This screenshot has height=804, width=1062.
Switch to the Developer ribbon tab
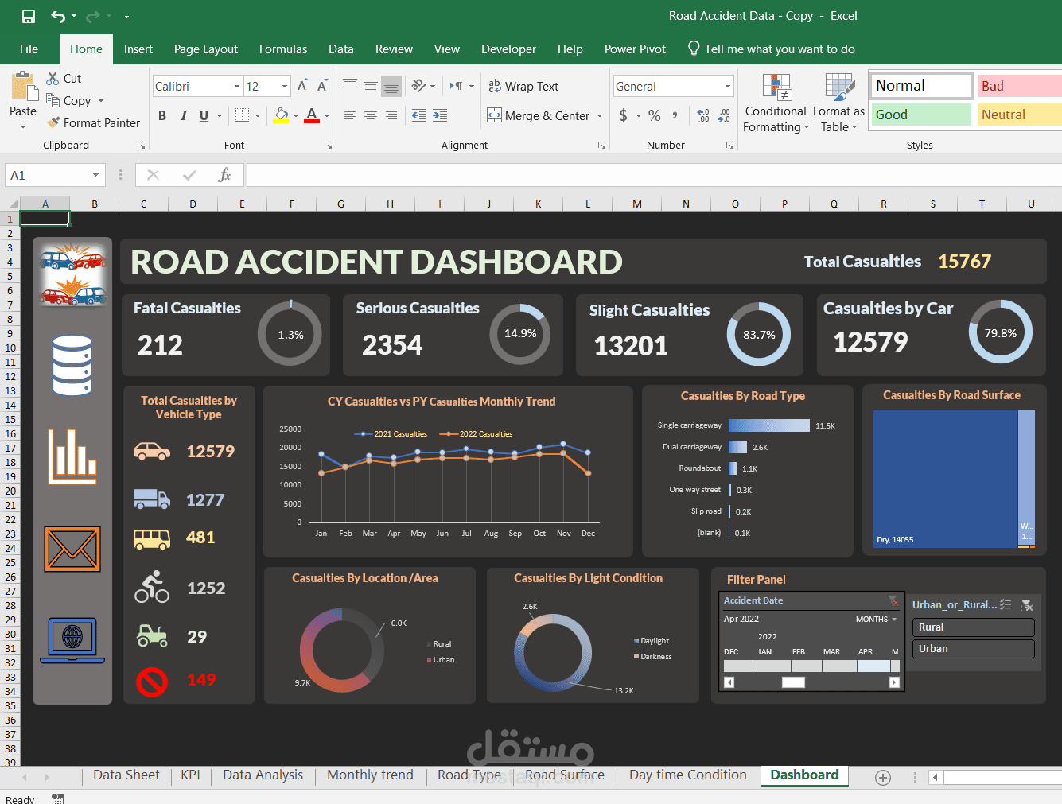(508, 49)
